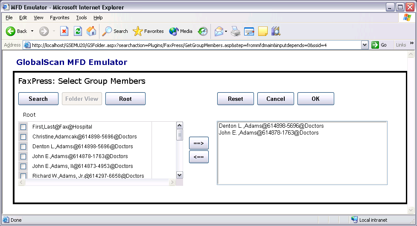417x226 pixels.
Task: Click the Christine,Adamcak@614898-5696@Doctors entry text
Action: click(x=85, y=137)
